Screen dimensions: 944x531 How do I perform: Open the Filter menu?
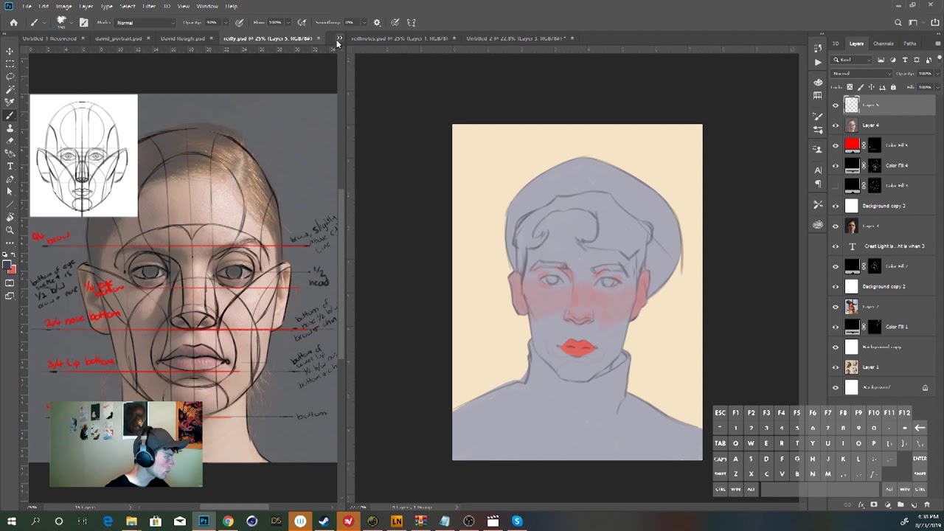pyautogui.click(x=149, y=6)
